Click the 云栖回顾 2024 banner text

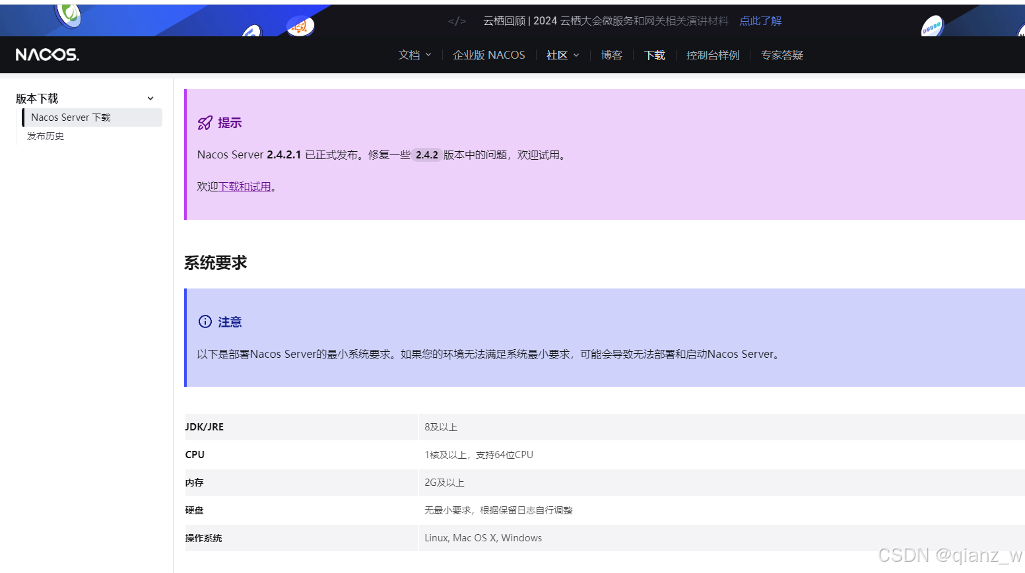(x=605, y=21)
